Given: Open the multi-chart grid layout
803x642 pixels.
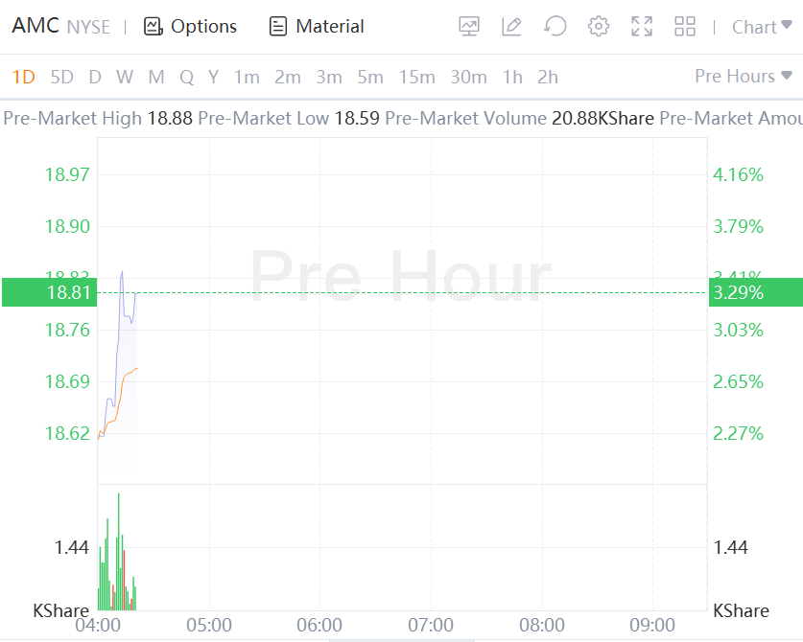Looking at the screenshot, I should click(x=685, y=27).
